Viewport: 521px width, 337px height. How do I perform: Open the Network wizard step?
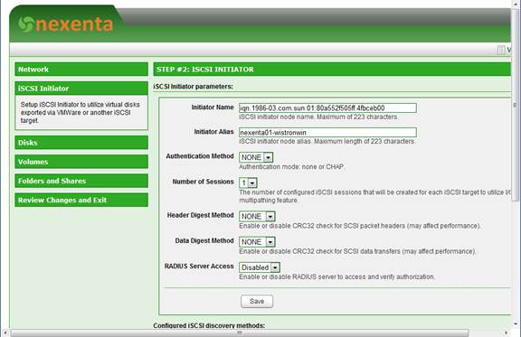click(x=81, y=69)
